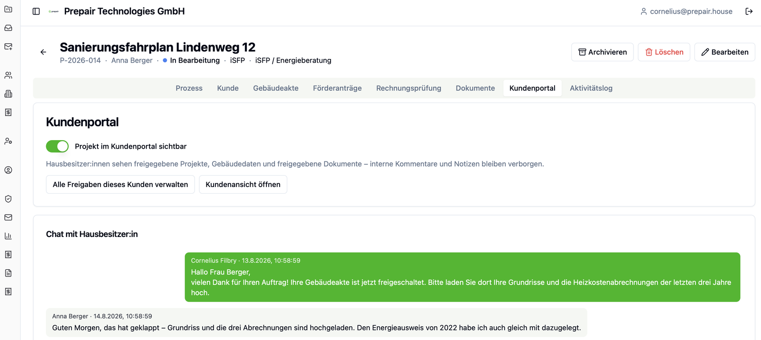The width and height of the screenshot is (761, 340).
Task: Click the mail-plus envelope sidebar icon
Action: pos(8,47)
